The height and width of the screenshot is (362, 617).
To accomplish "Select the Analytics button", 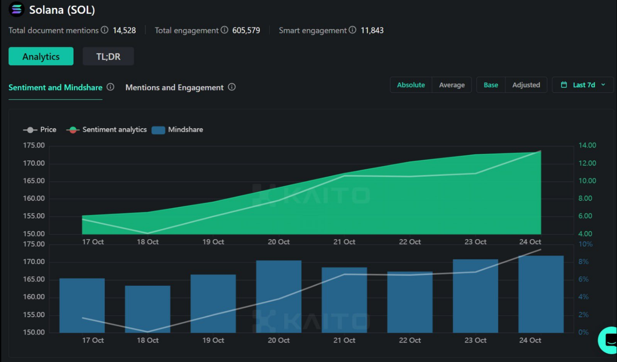I will click(x=41, y=56).
